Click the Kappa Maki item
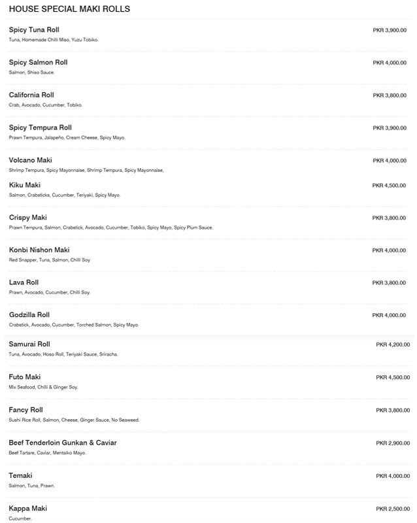417x523 pixels. pyautogui.click(x=27, y=509)
